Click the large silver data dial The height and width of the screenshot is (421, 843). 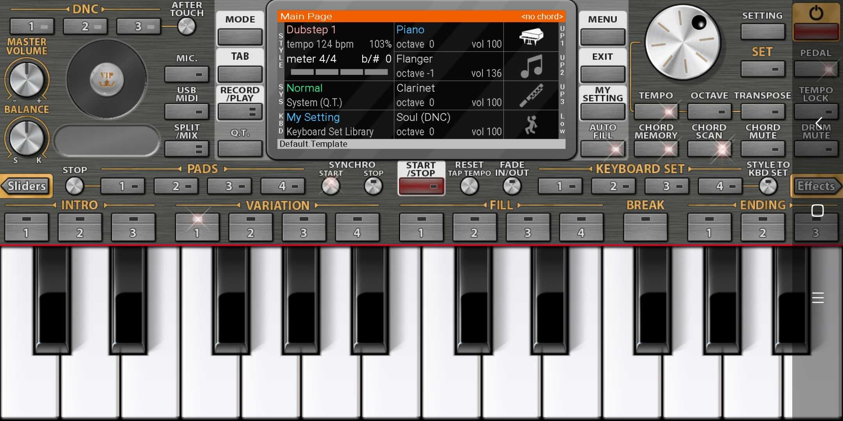click(x=683, y=42)
